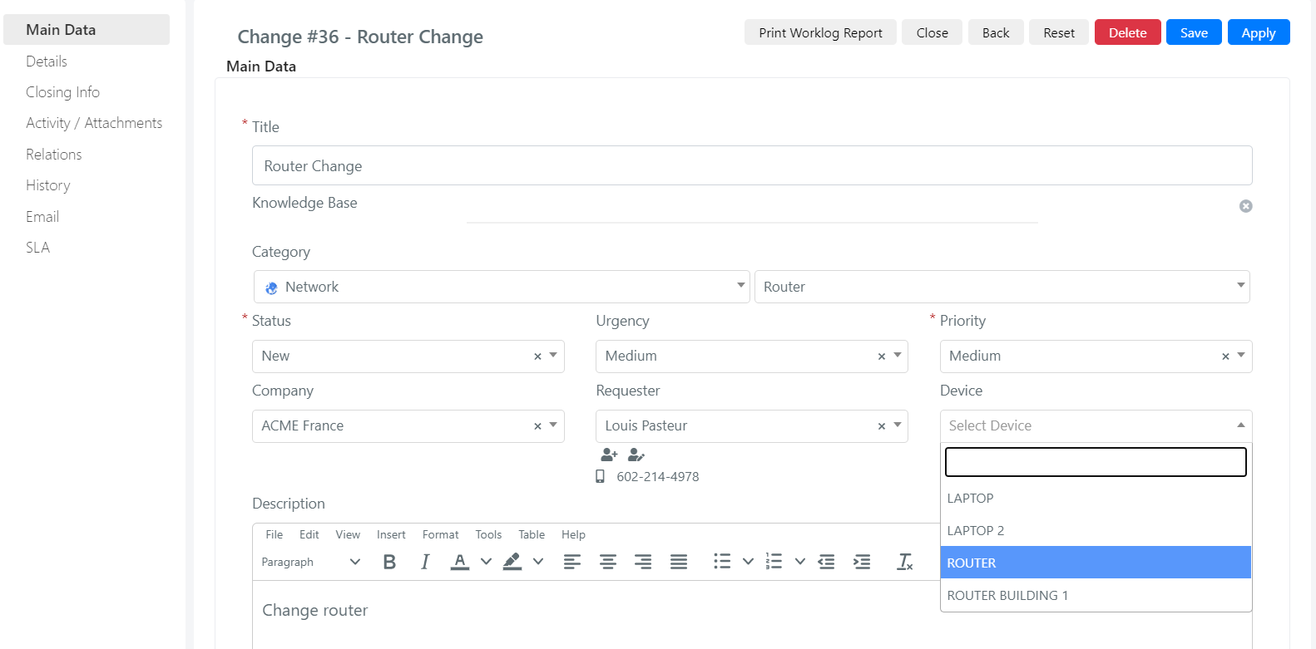The height and width of the screenshot is (649, 1316).
Task: Click the blue Save button
Action: [1194, 32]
